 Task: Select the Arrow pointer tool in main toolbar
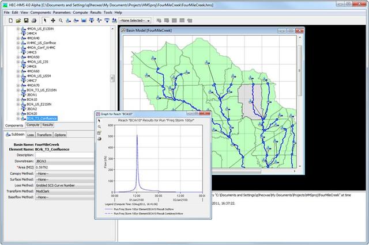pos(45,21)
